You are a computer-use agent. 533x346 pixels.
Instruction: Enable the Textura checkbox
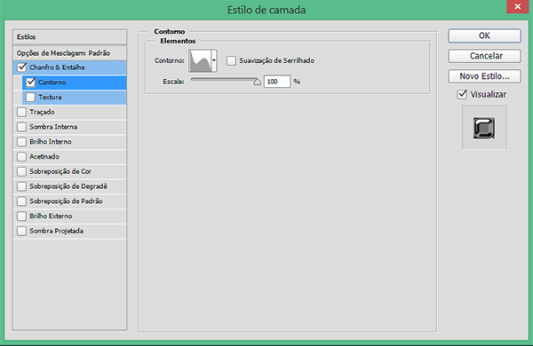[x=30, y=97]
